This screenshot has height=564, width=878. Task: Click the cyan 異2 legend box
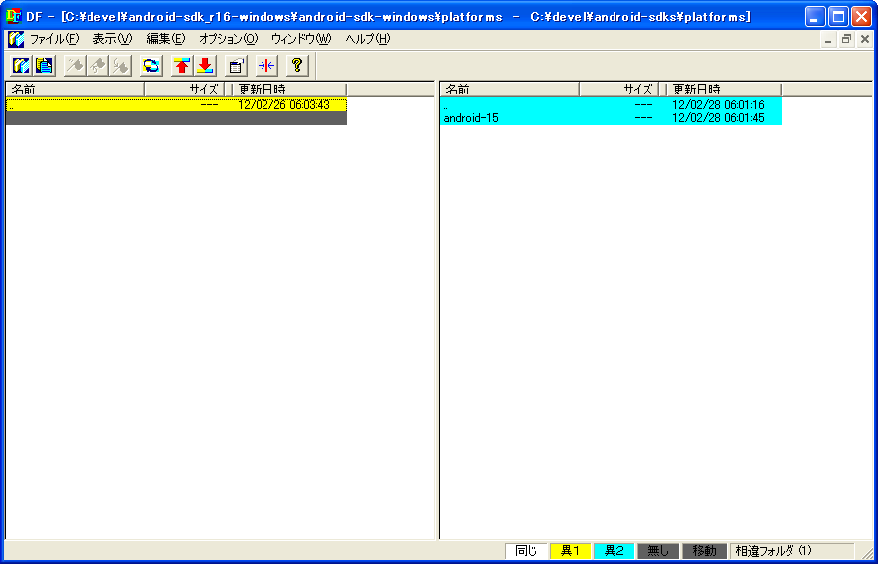615,551
